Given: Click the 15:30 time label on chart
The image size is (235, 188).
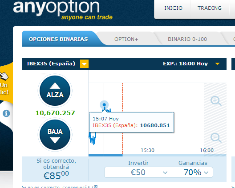Looking at the screenshot, I should 148,150.
